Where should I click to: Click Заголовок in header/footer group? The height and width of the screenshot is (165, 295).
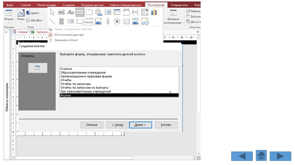pos(193,16)
